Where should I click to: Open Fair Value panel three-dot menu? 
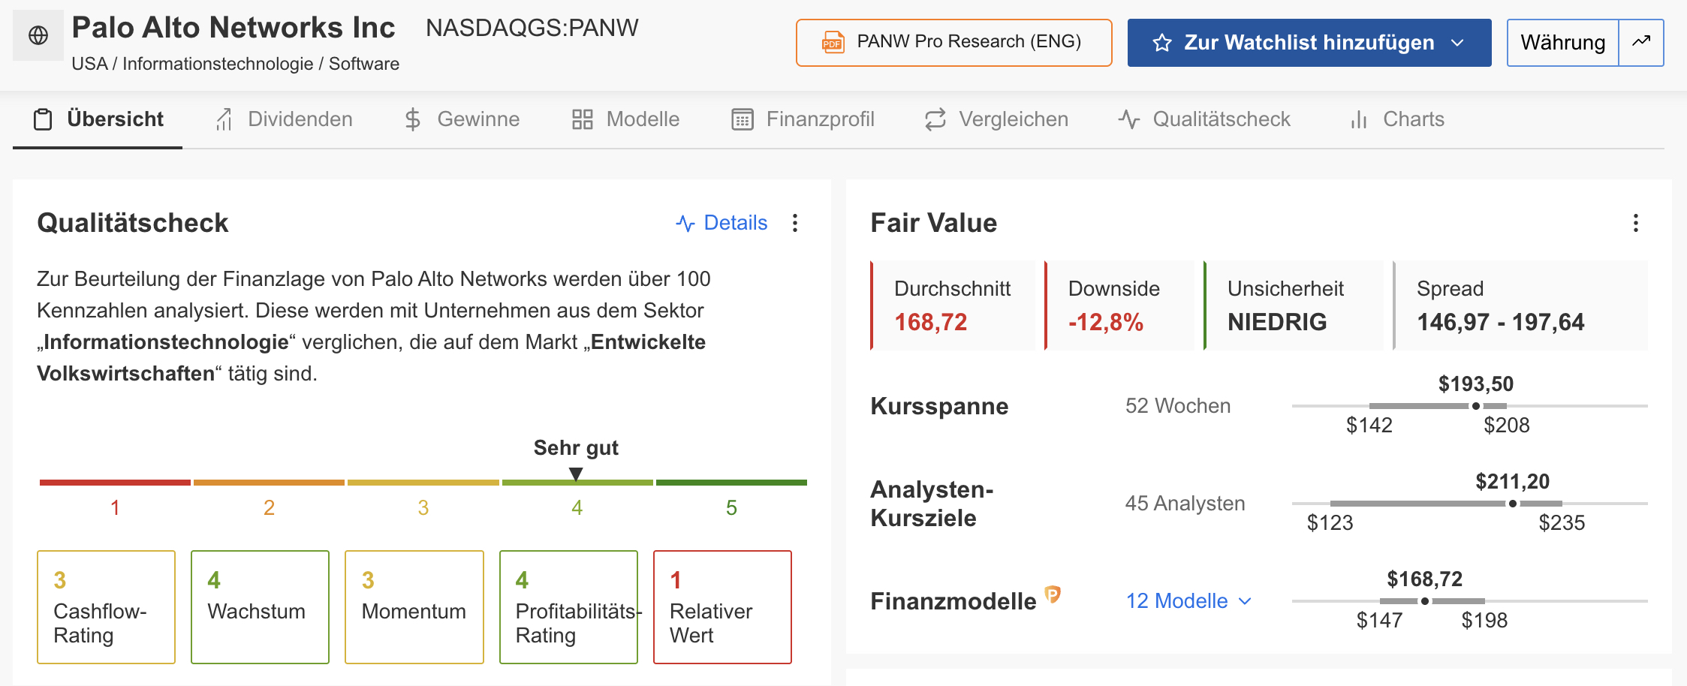1636,223
